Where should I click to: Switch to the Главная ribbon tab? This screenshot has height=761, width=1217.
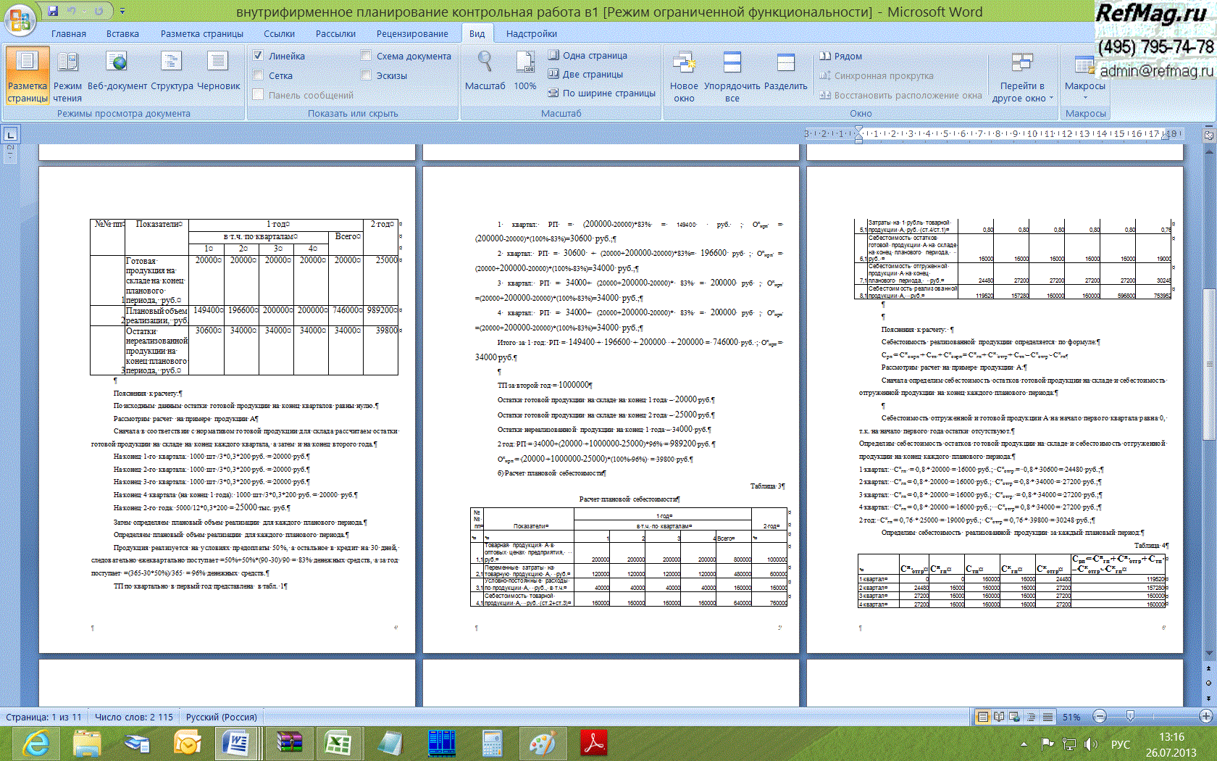69,33
